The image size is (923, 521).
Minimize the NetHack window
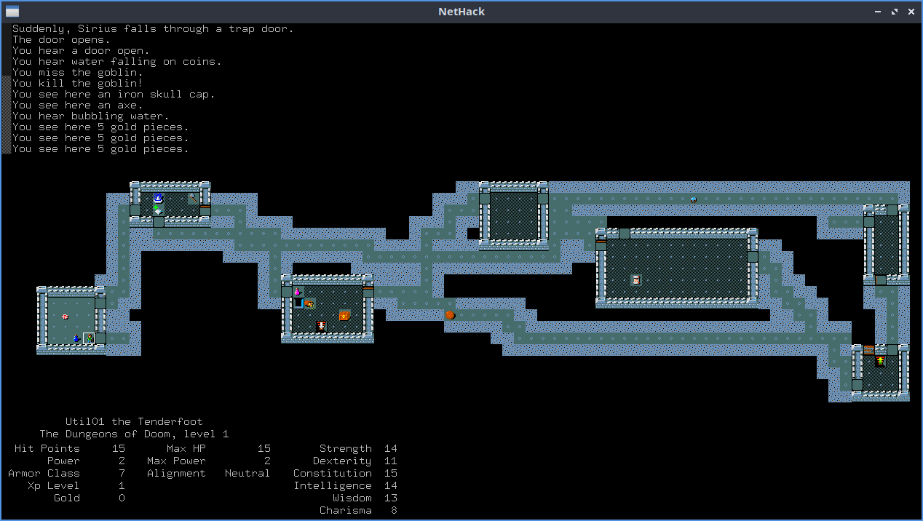pos(879,12)
